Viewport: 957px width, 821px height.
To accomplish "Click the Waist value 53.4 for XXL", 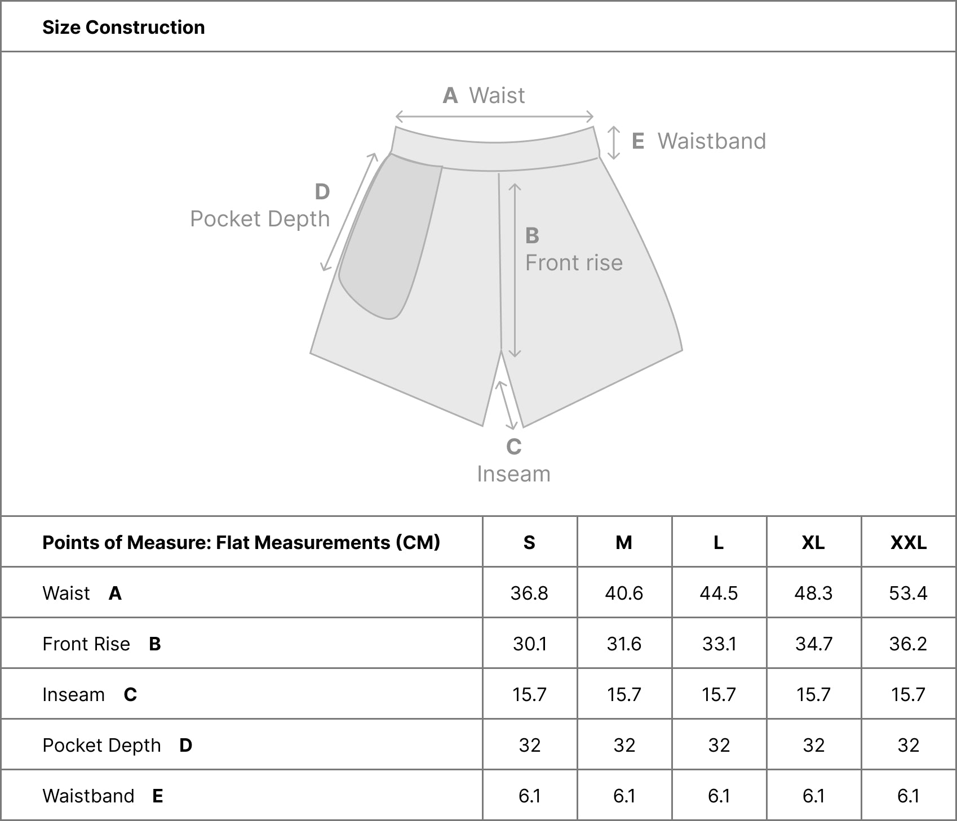I will [908, 593].
